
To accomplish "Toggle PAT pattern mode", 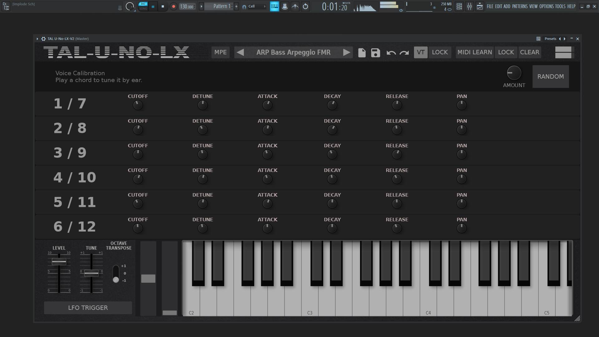I will click(x=143, y=4).
